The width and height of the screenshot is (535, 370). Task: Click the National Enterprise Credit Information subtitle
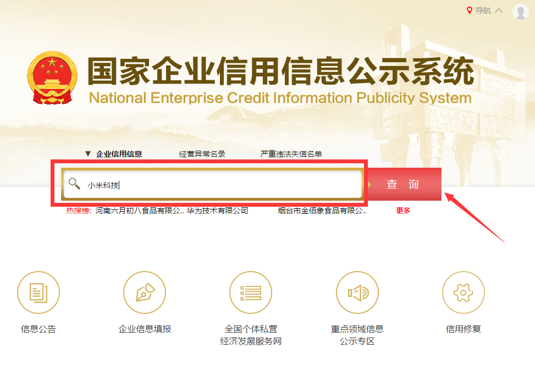pos(280,98)
